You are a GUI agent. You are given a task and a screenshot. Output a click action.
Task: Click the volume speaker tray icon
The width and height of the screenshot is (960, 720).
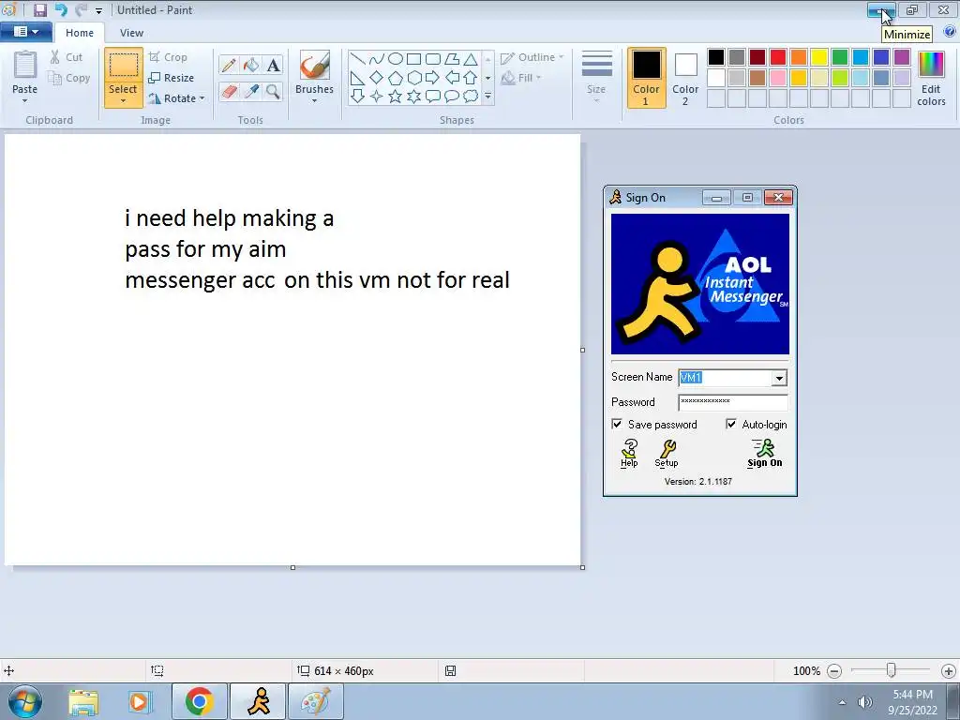tap(865, 702)
